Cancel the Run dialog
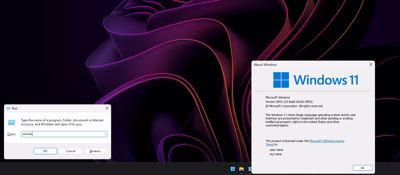 pyautogui.click(x=71, y=151)
